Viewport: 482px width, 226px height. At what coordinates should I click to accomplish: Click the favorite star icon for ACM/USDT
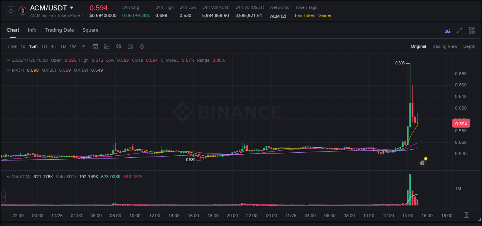10,10
